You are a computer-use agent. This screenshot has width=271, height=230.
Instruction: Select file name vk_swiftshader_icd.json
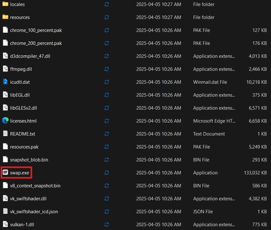[34, 212]
